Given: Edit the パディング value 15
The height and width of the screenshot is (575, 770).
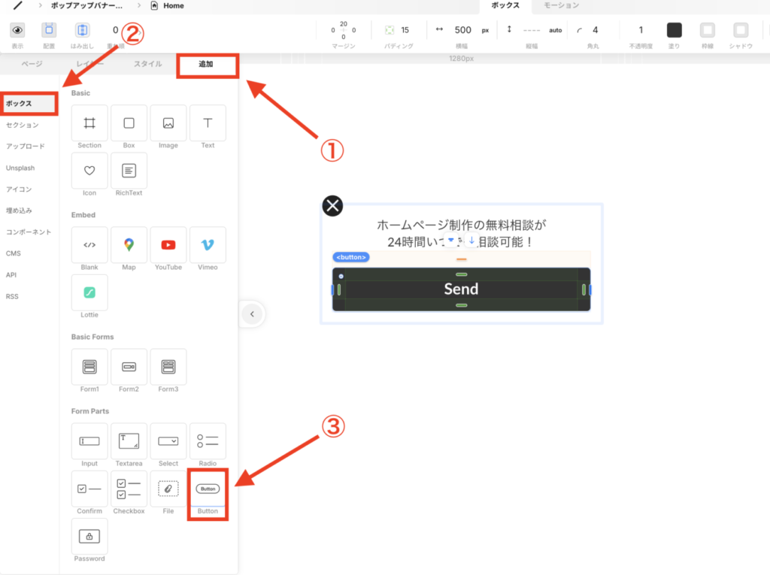Looking at the screenshot, I should [405, 31].
